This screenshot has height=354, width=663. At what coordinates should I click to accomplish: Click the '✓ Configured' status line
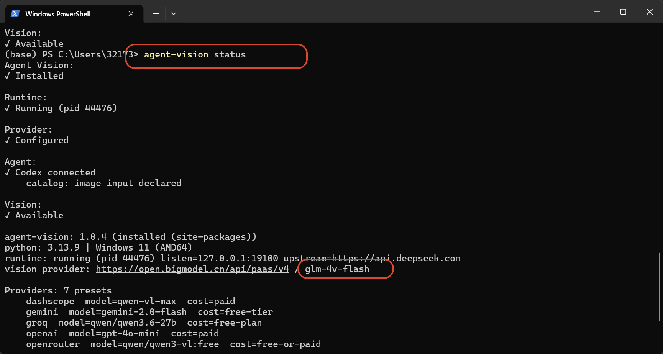click(37, 141)
